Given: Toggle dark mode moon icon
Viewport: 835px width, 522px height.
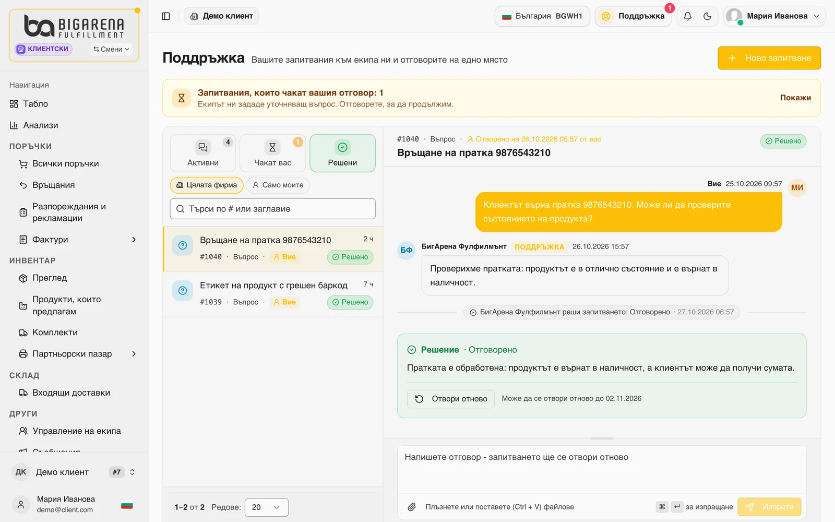Looking at the screenshot, I should (x=708, y=16).
